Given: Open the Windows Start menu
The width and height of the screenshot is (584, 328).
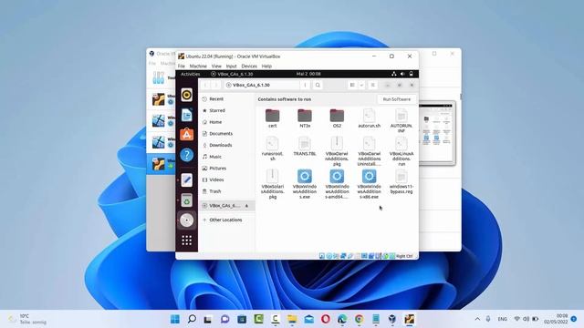Looking at the screenshot, I should coord(174,319).
